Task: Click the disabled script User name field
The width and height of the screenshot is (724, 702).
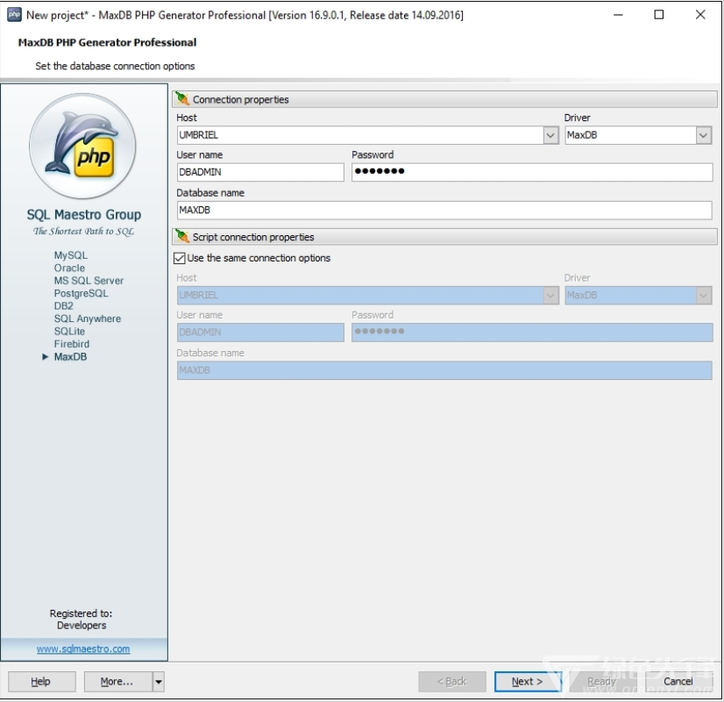Action: pyautogui.click(x=260, y=333)
